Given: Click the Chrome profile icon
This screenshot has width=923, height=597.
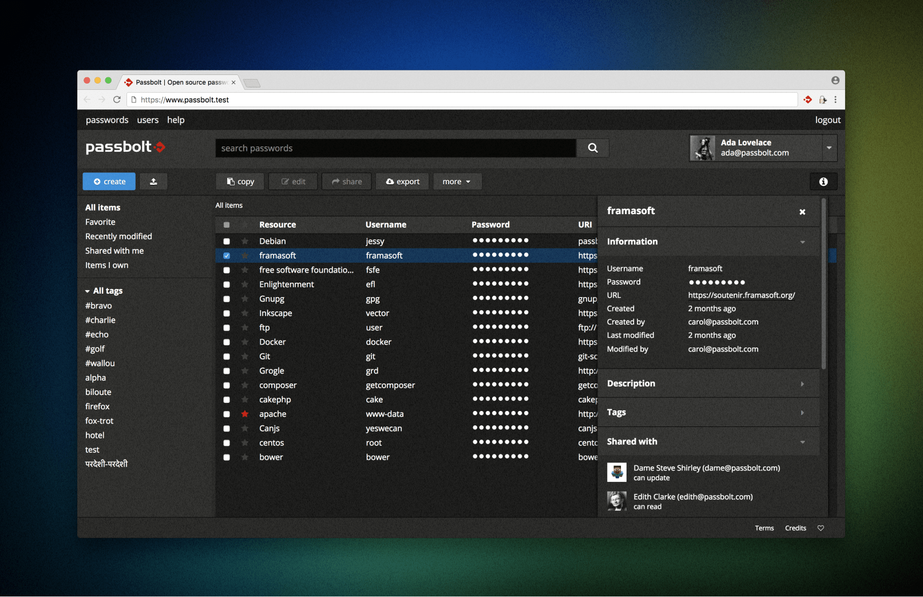Looking at the screenshot, I should (835, 81).
